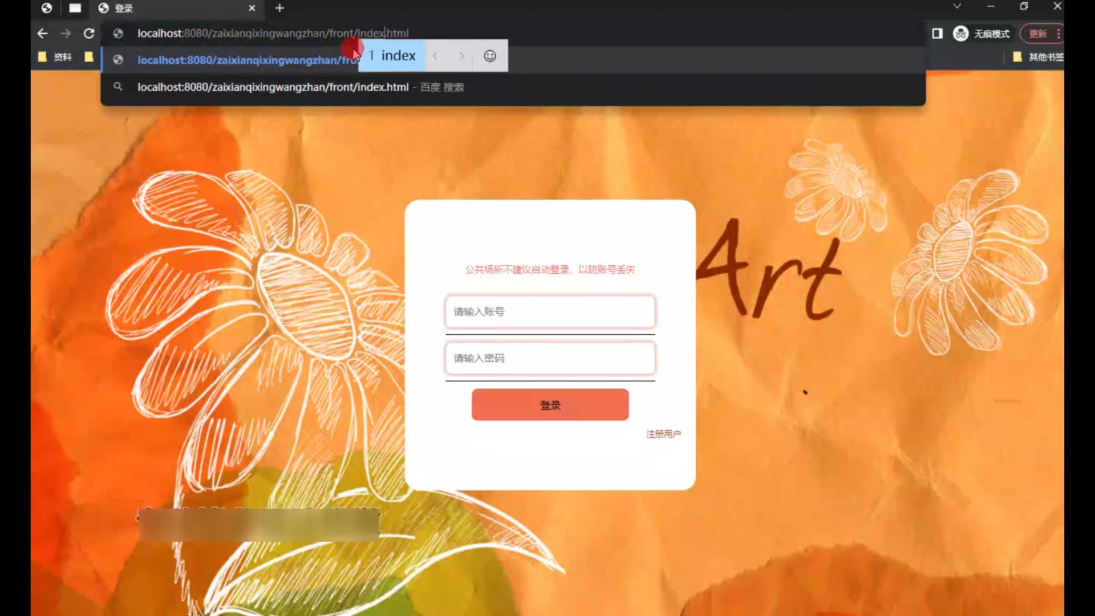Image resolution: width=1095 pixels, height=616 pixels.
Task: Go to previous IME candidate page
Action: pos(435,56)
